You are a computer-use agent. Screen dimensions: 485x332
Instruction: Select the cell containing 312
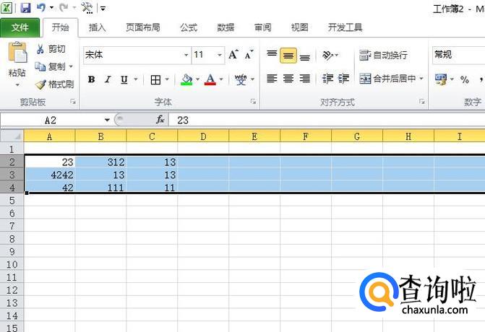click(101, 162)
